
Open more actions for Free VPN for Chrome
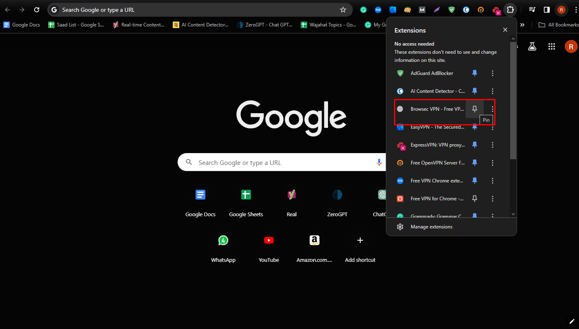(x=493, y=199)
